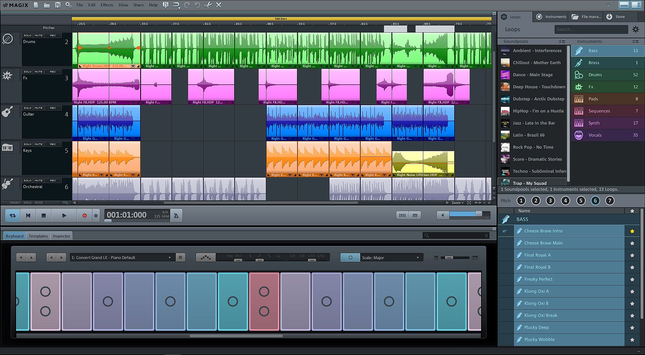This screenshot has height=355, width=645.
Task: Open the Effects menu
Action: point(107,5)
